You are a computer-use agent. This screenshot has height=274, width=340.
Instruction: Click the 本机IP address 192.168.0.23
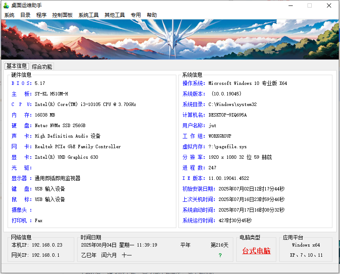tap(47, 245)
